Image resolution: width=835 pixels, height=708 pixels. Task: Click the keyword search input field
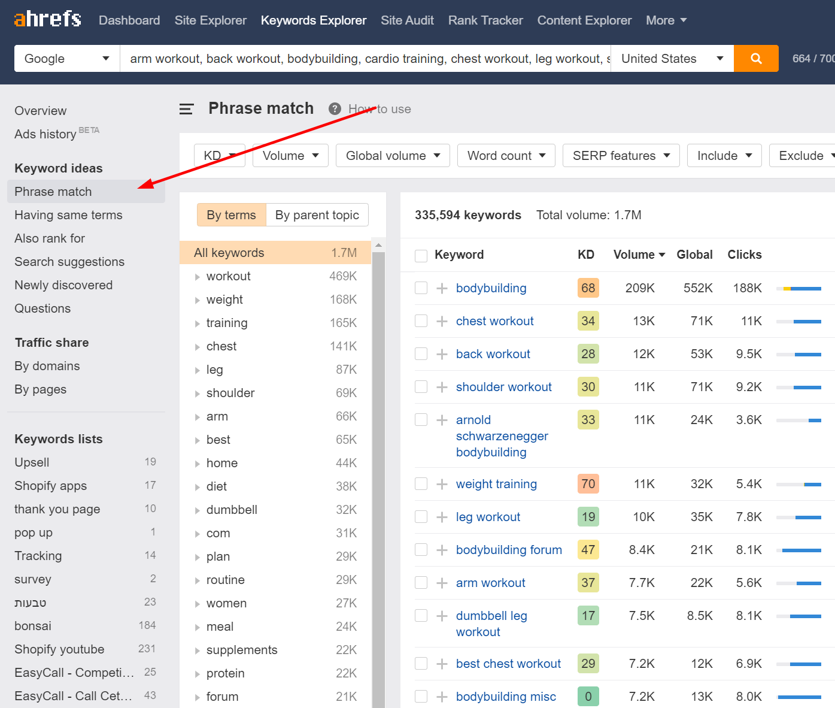click(x=365, y=59)
